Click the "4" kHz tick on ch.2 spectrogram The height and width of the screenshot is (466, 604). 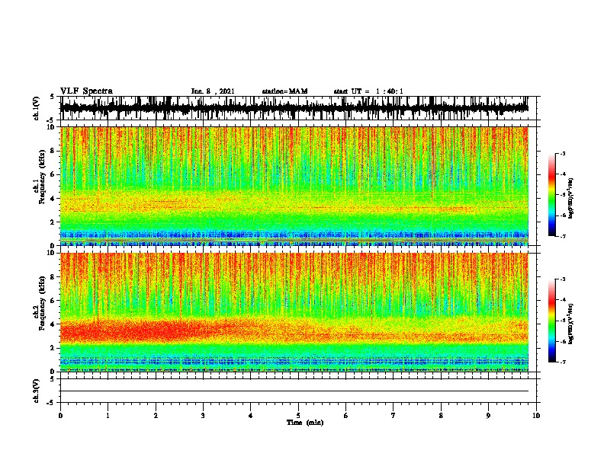click(54, 324)
